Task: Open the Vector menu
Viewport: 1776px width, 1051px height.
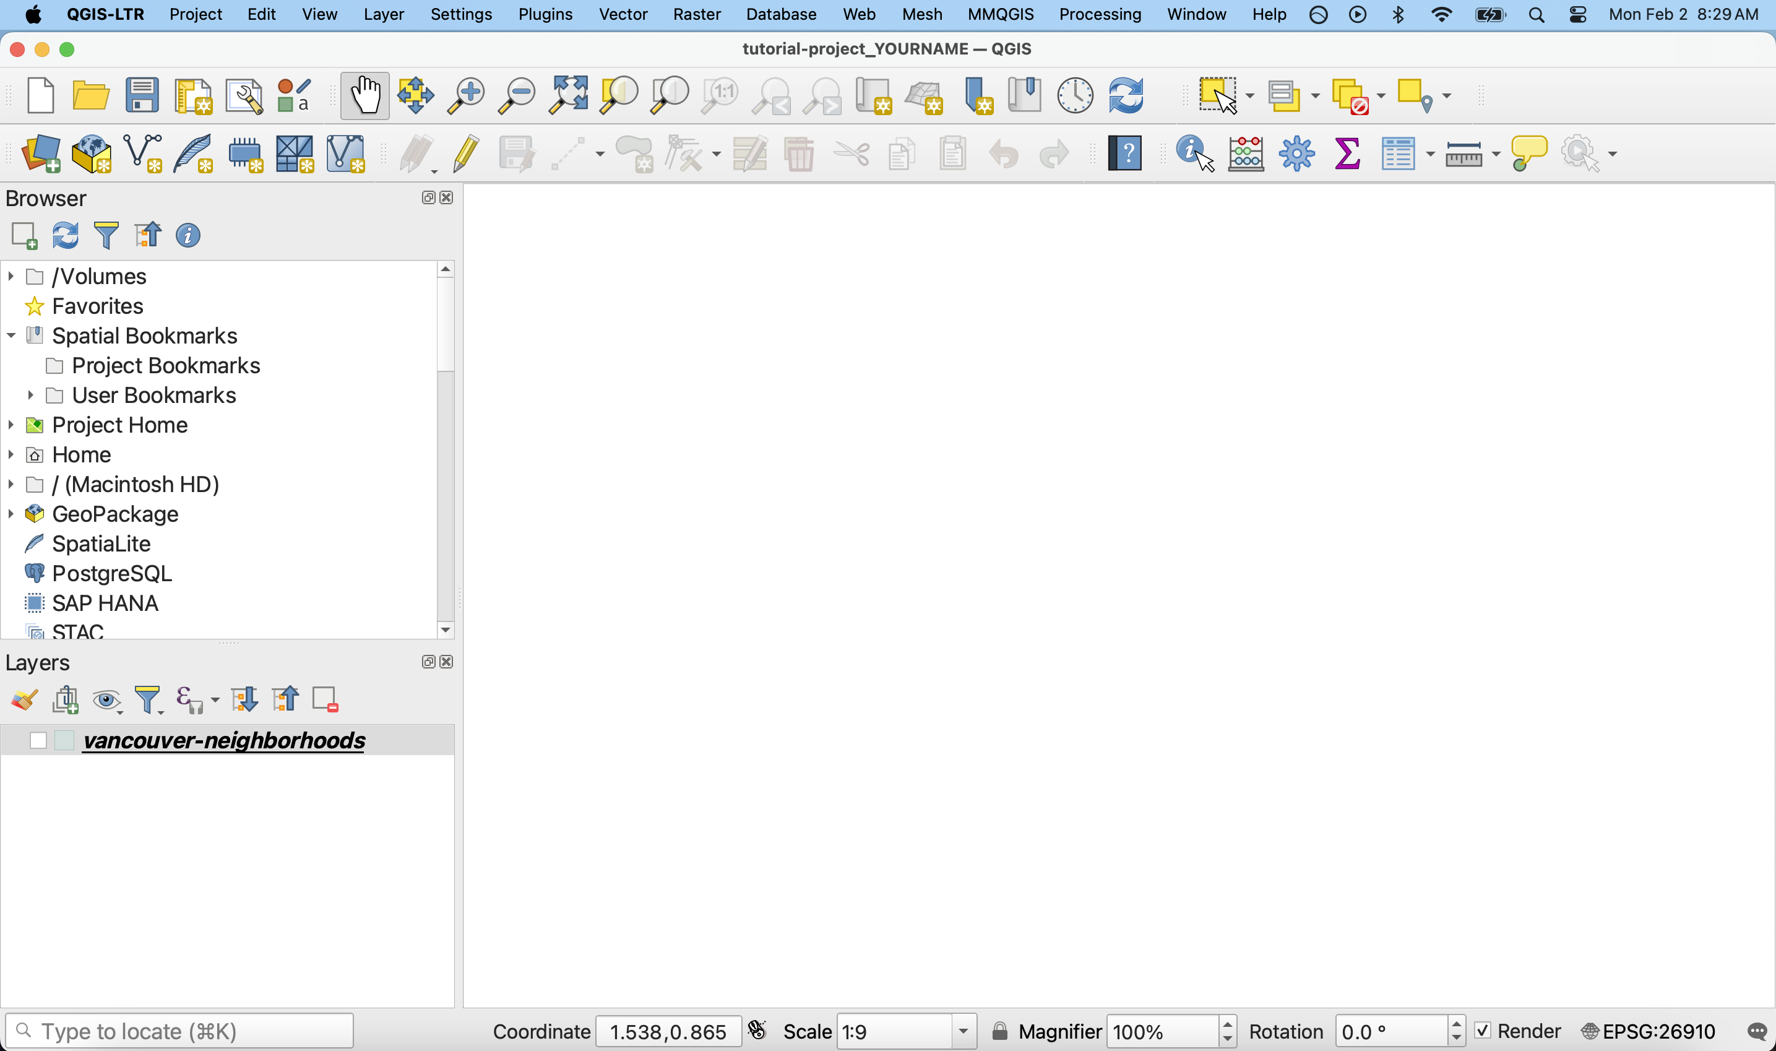Action: [623, 14]
